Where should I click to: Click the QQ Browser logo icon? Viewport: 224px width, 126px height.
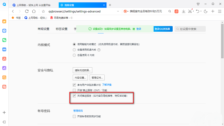pos(4,4)
